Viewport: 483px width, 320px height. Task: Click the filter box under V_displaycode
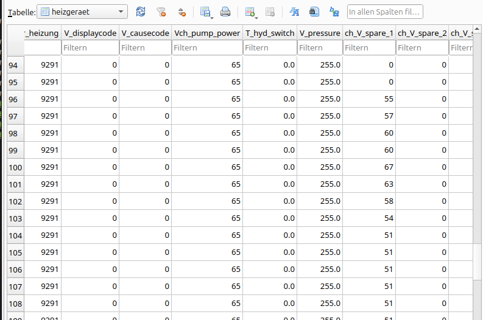90,47
